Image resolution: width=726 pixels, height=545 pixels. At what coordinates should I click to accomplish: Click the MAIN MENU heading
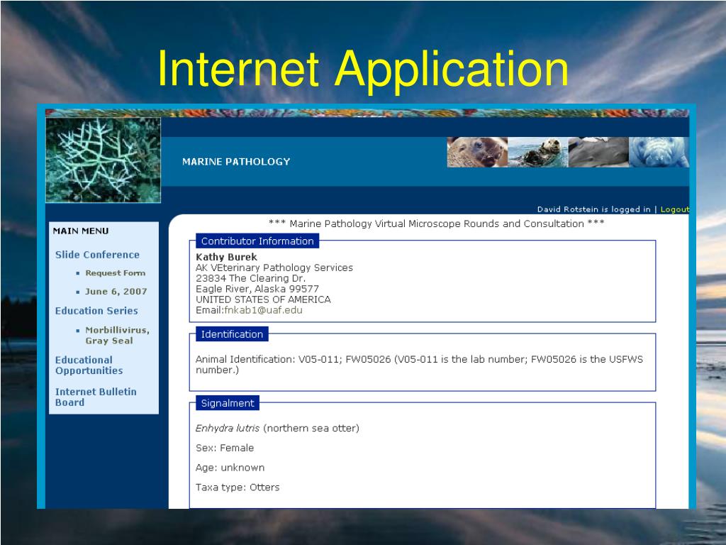[81, 231]
